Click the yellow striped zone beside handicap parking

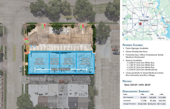coord(27,48)
